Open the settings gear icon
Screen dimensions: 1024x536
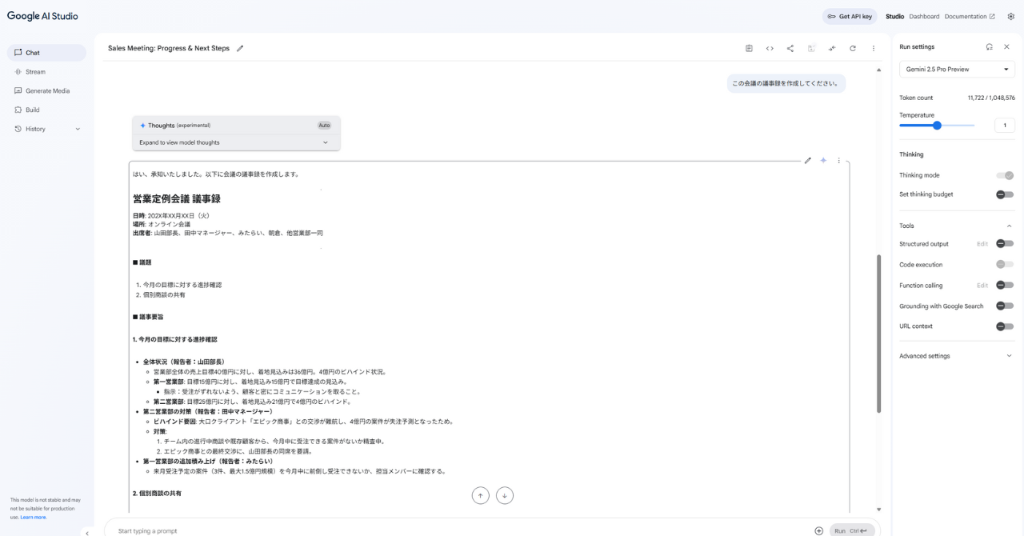click(x=1010, y=16)
